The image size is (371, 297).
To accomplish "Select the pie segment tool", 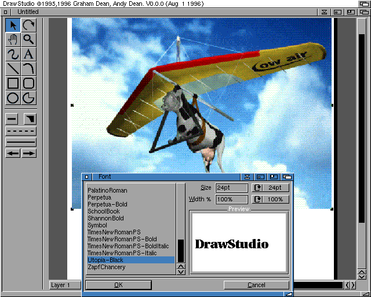I will pos(28,98).
